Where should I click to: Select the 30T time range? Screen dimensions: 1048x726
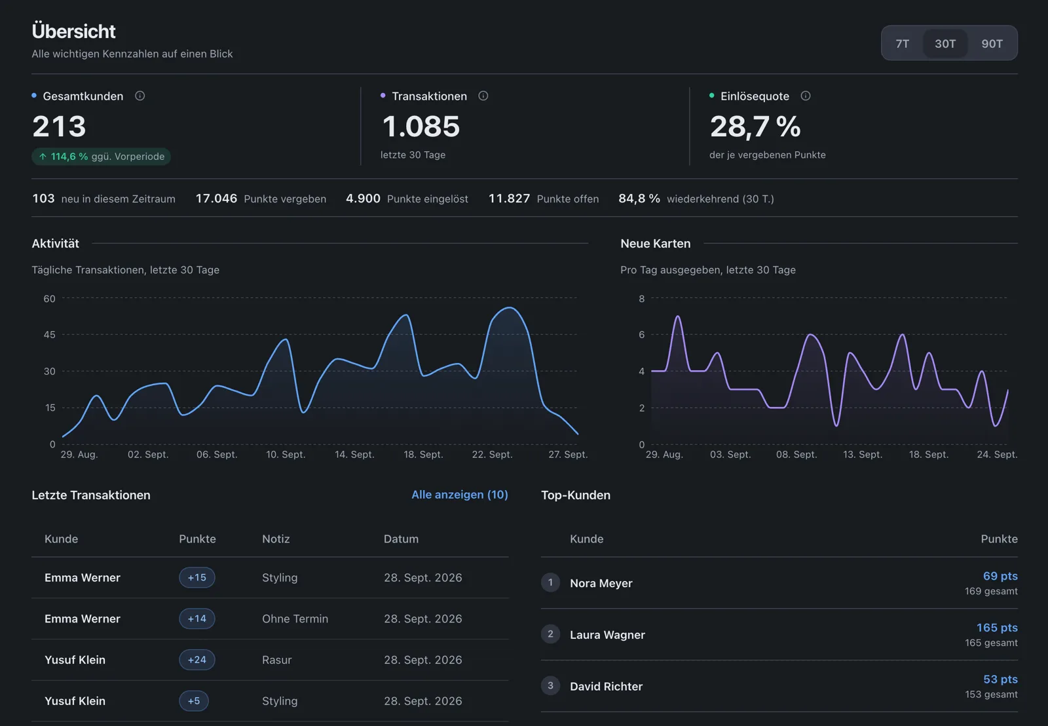(x=945, y=43)
